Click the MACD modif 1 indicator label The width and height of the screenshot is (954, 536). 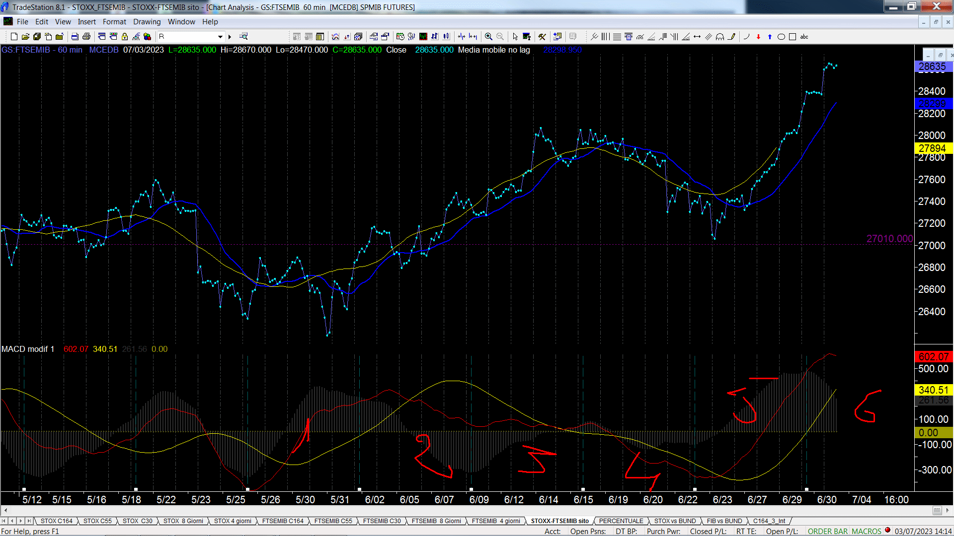(x=28, y=349)
